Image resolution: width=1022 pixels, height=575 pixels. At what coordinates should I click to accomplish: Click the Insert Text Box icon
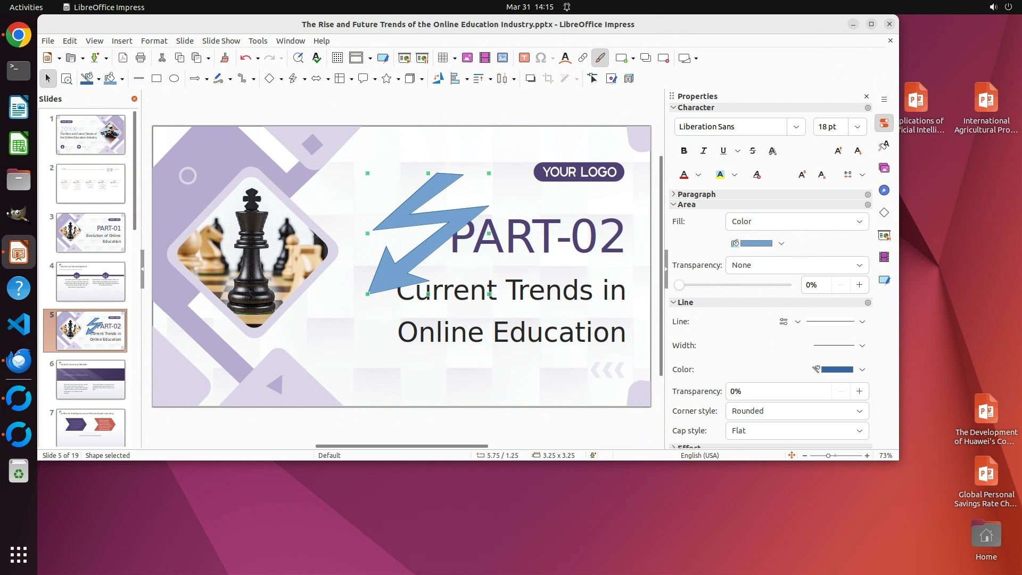pyautogui.click(x=524, y=58)
